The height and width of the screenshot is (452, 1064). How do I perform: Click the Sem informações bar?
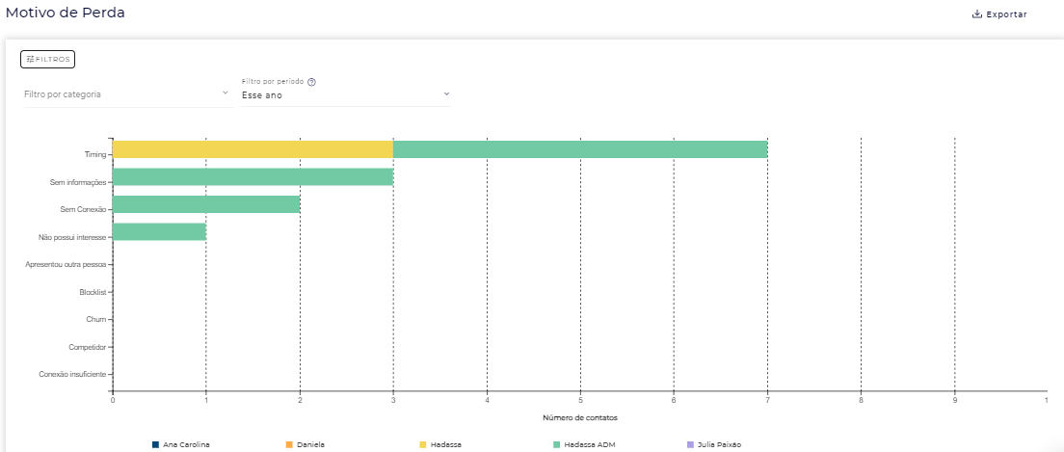point(253,177)
